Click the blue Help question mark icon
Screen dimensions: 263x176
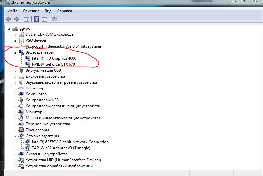(37, 19)
